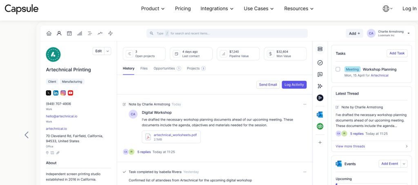This screenshot has height=185, width=418.
Task: Click the YouTube social icon
Action: (70, 93)
